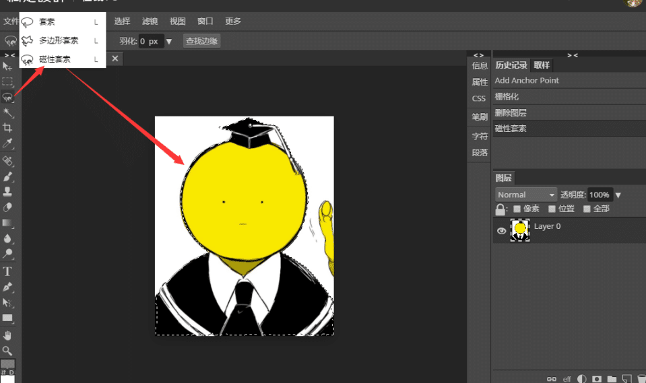Viewport: 646px width, 383px height.
Task: Pick the Eyedropper tool
Action: [x=7, y=143]
